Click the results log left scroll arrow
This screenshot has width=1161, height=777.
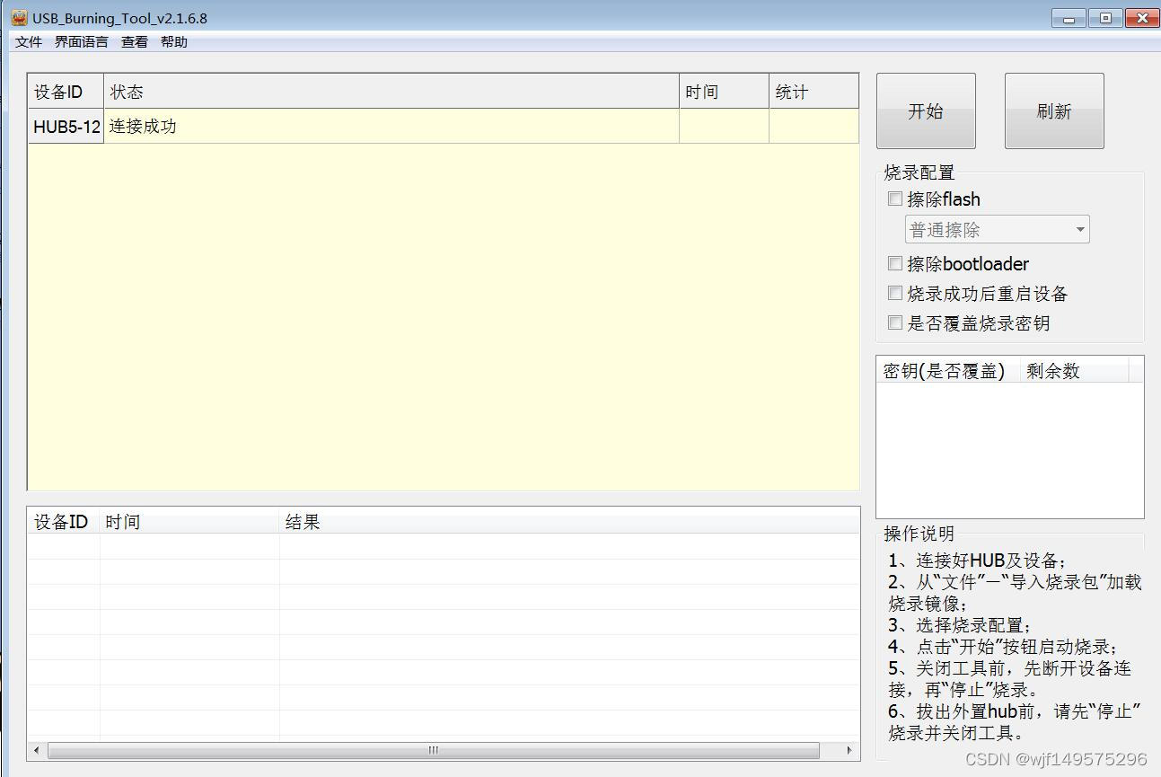[37, 750]
